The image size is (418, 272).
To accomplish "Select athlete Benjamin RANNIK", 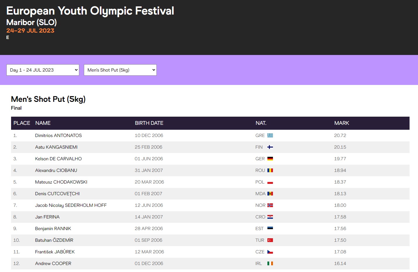I will (x=53, y=228).
